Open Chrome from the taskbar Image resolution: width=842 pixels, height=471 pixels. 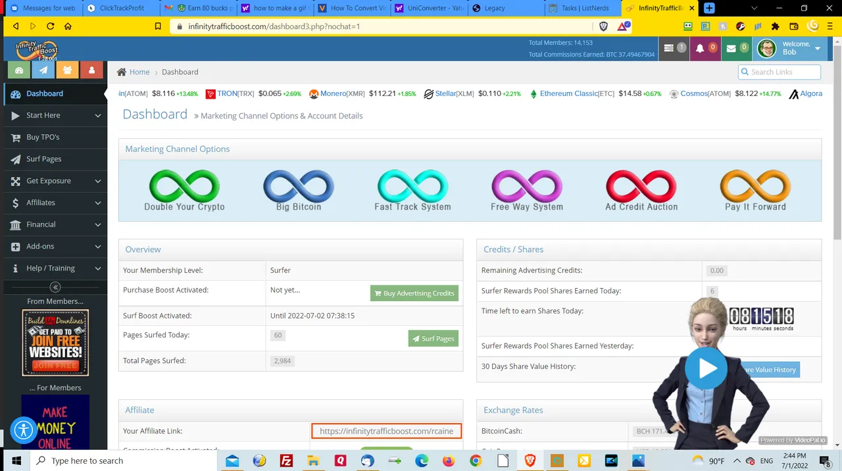click(476, 460)
